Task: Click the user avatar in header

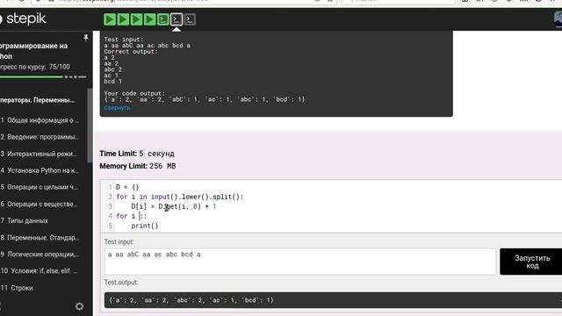Action: pyautogui.click(x=558, y=18)
